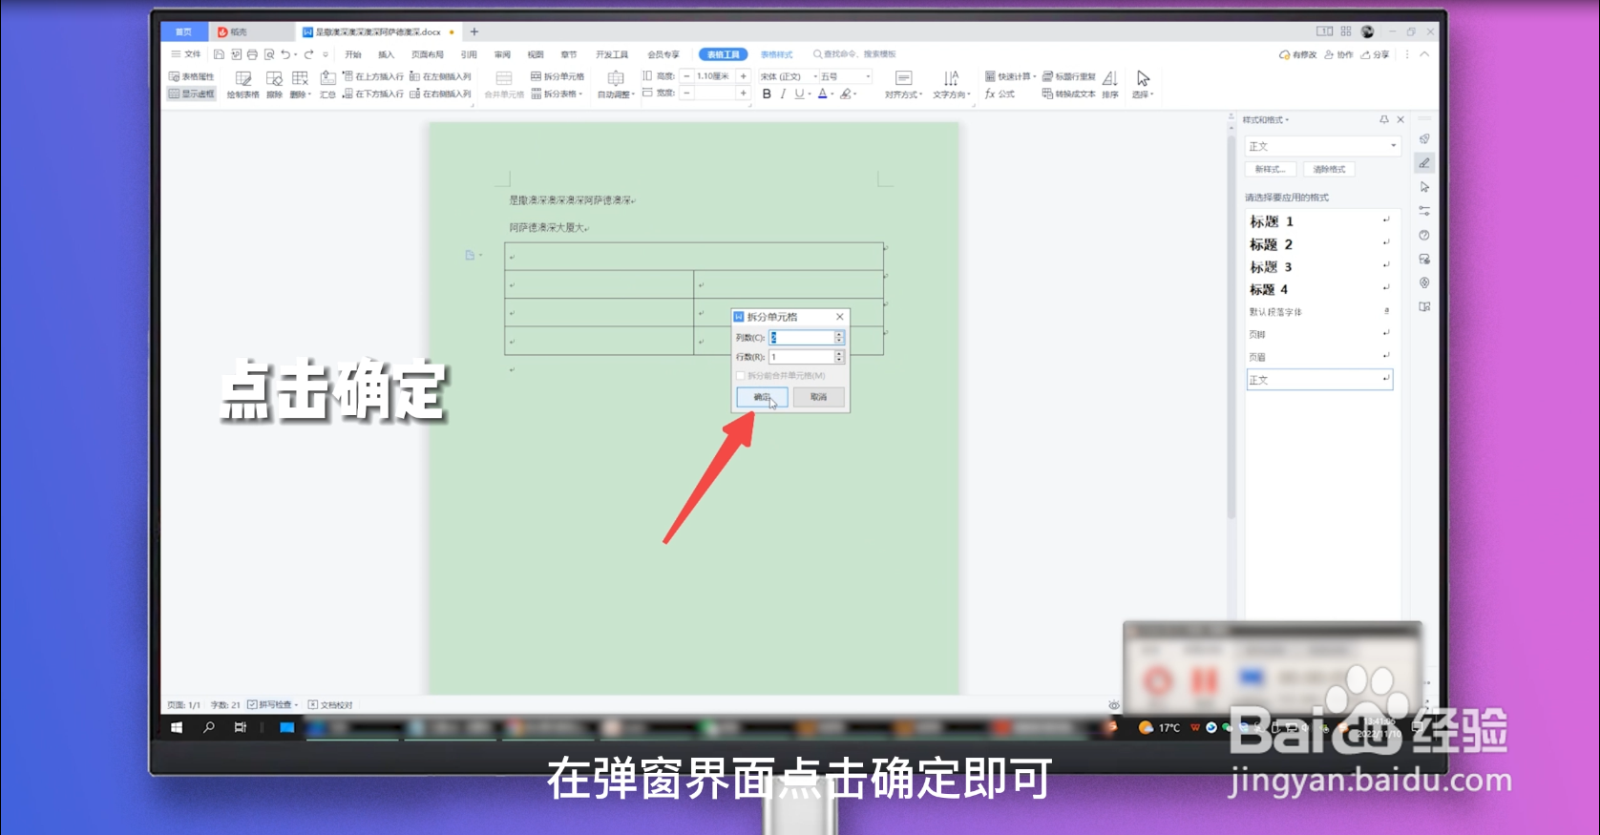1600x835 pixels.
Task: Apply the 标题 1 style
Action: click(x=1320, y=220)
